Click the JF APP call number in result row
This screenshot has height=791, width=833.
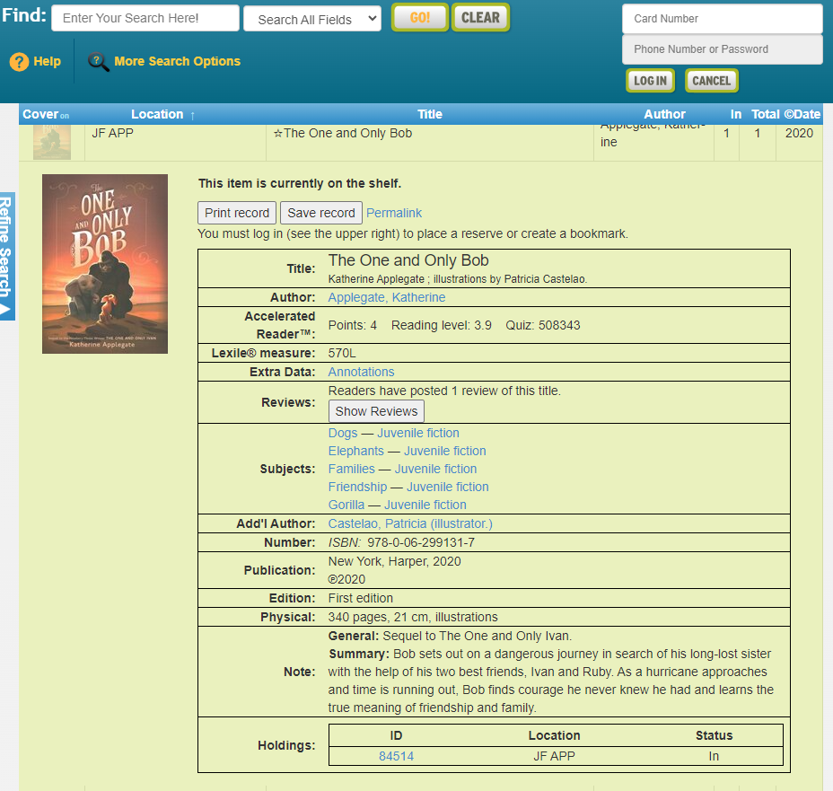pos(112,134)
